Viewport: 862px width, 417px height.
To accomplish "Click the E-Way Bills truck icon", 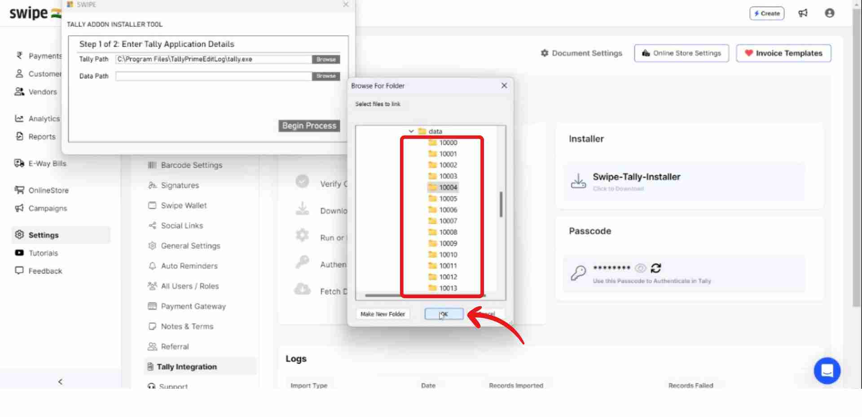I will [x=19, y=163].
